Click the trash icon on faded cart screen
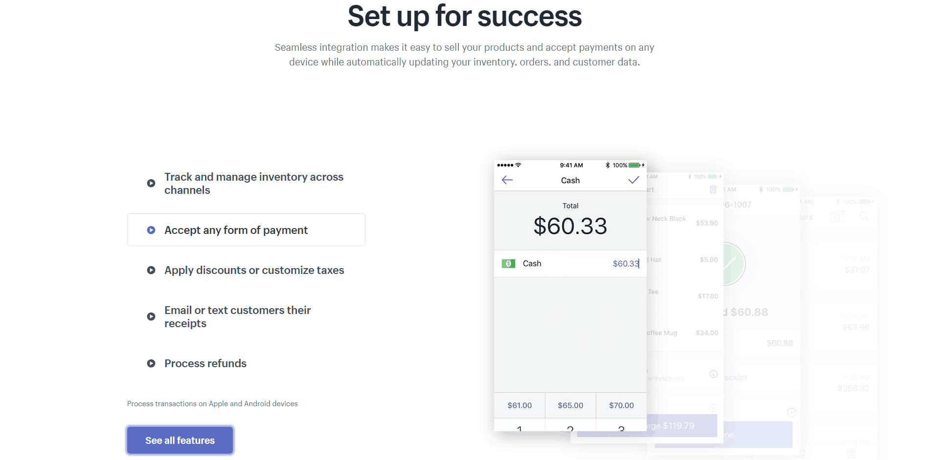The width and height of the screenshot is (929, 460). coord(713,189)
